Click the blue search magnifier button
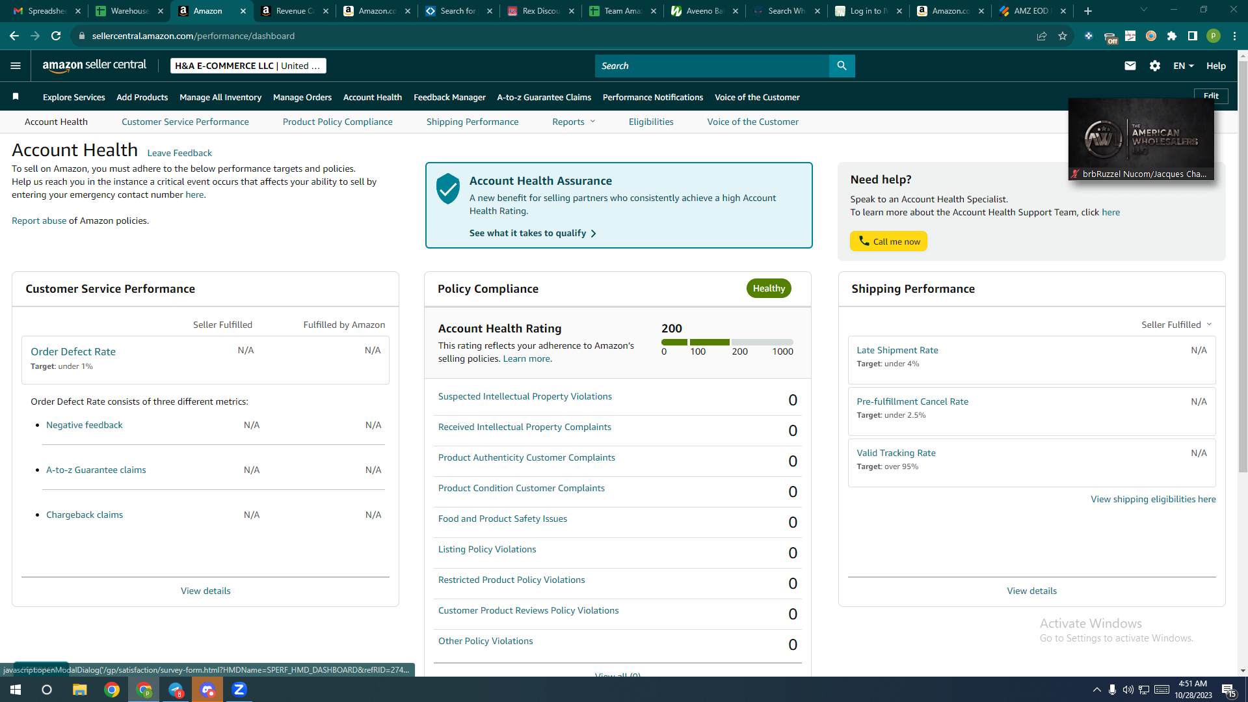1248x702 pixels. 842,66
